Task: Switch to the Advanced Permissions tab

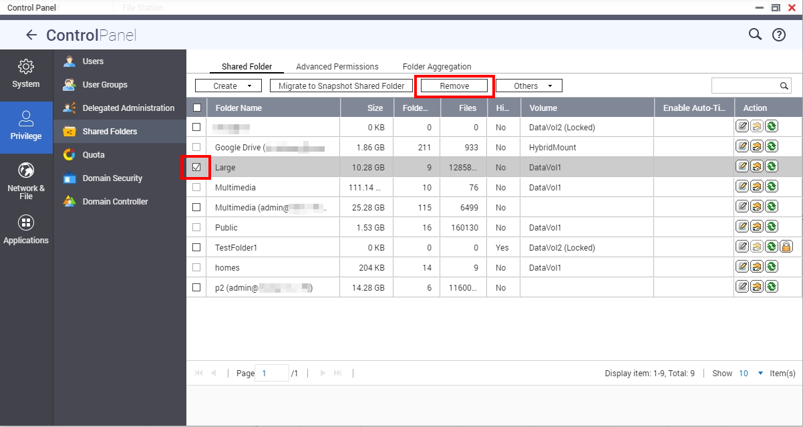Action: click(x=337, y=67)
